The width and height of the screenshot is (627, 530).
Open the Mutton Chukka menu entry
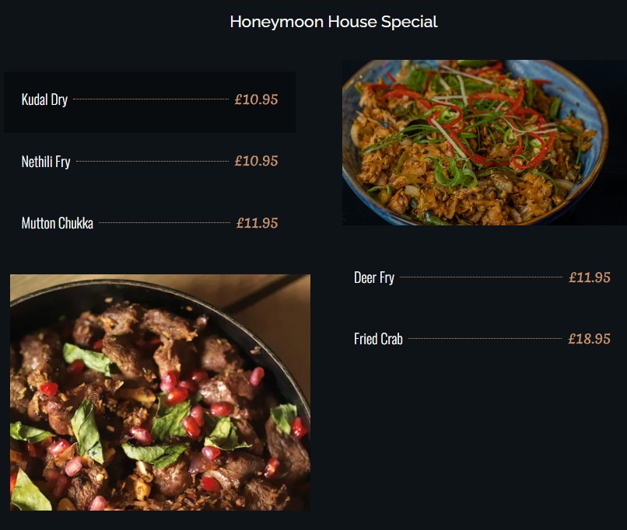58,223
